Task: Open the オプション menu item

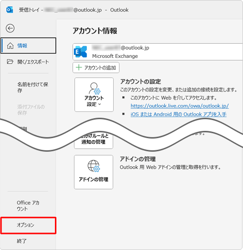Action: tap(28, 225)
